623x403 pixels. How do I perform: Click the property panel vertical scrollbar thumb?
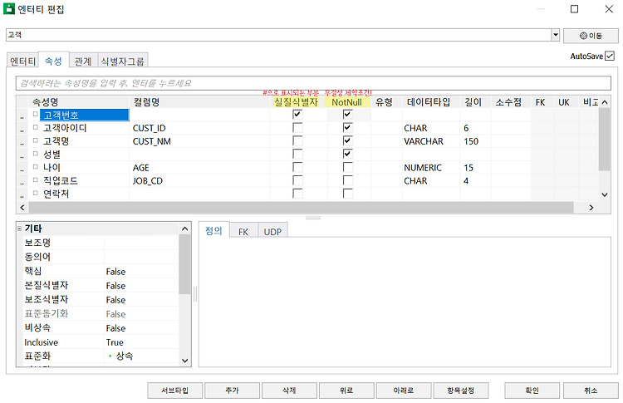(184, 264)
